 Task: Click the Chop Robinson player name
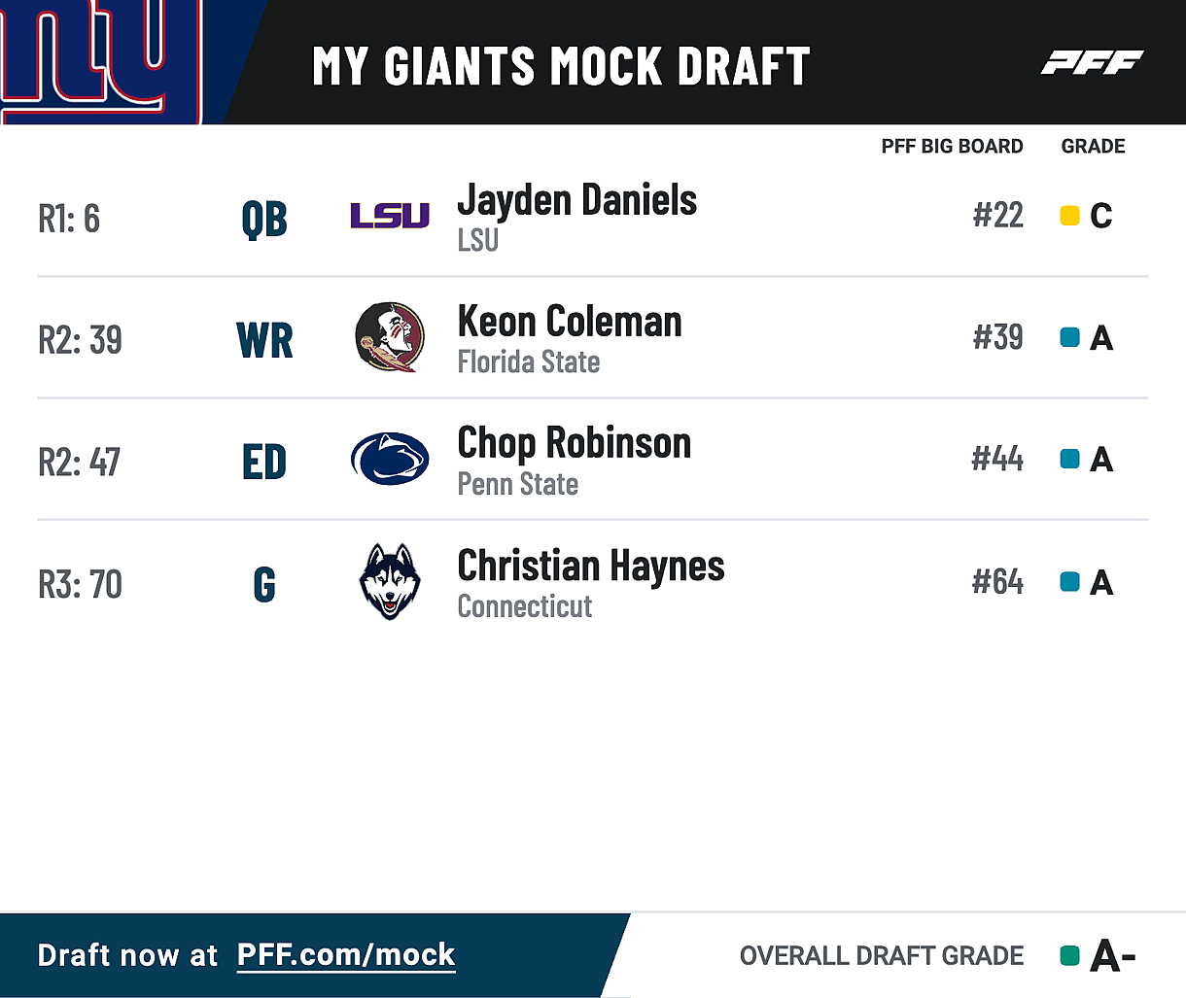(574, 443)
